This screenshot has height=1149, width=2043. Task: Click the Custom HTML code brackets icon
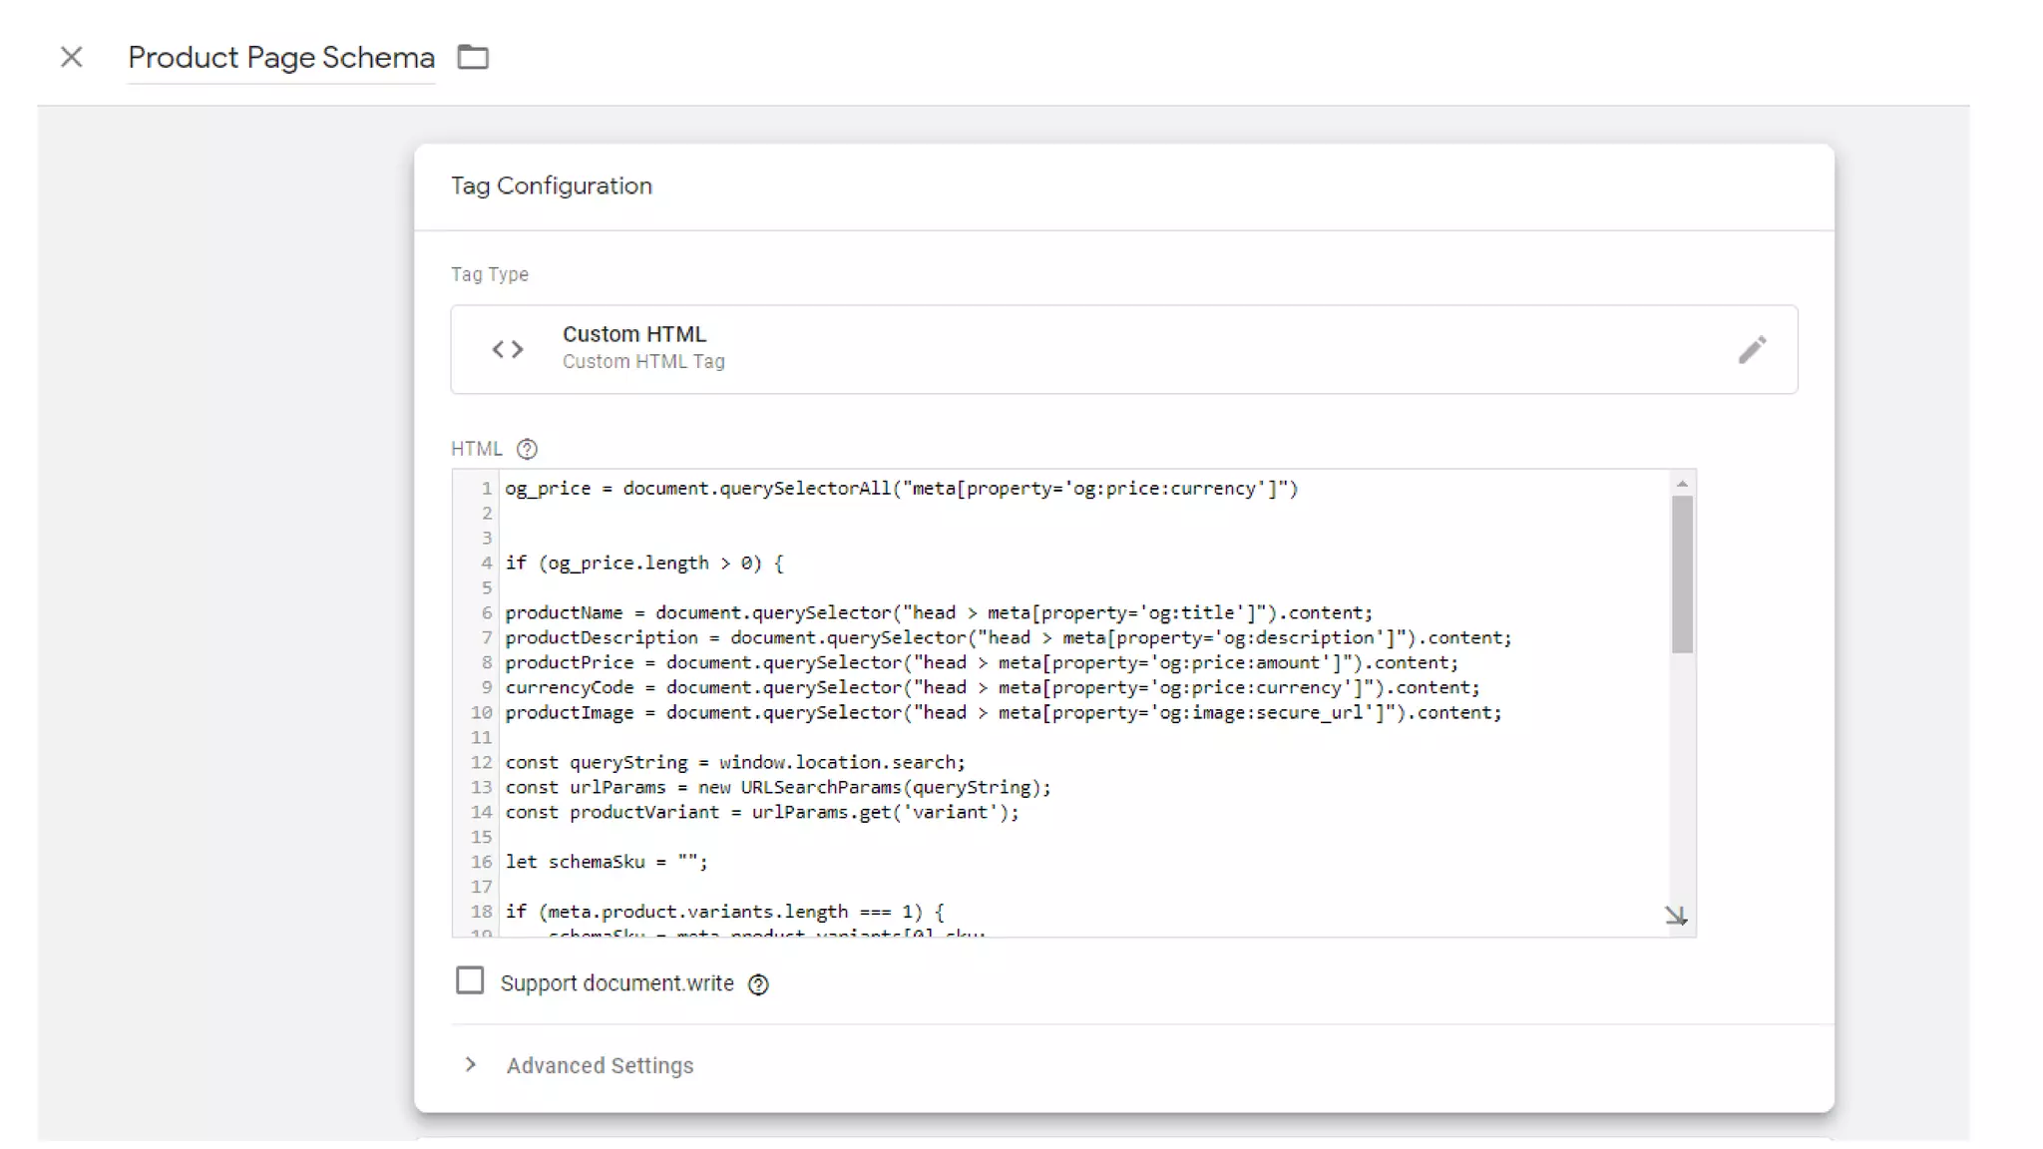[507, 349]
